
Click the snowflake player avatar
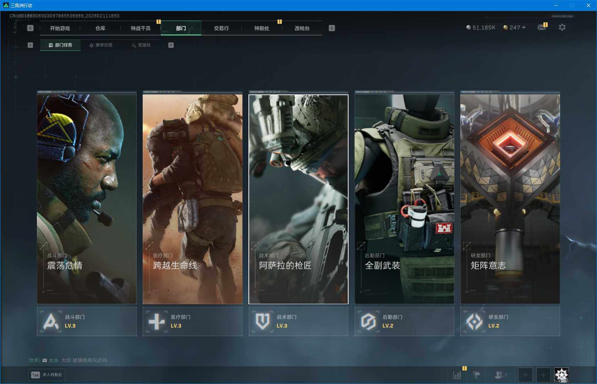click(561, 375)
